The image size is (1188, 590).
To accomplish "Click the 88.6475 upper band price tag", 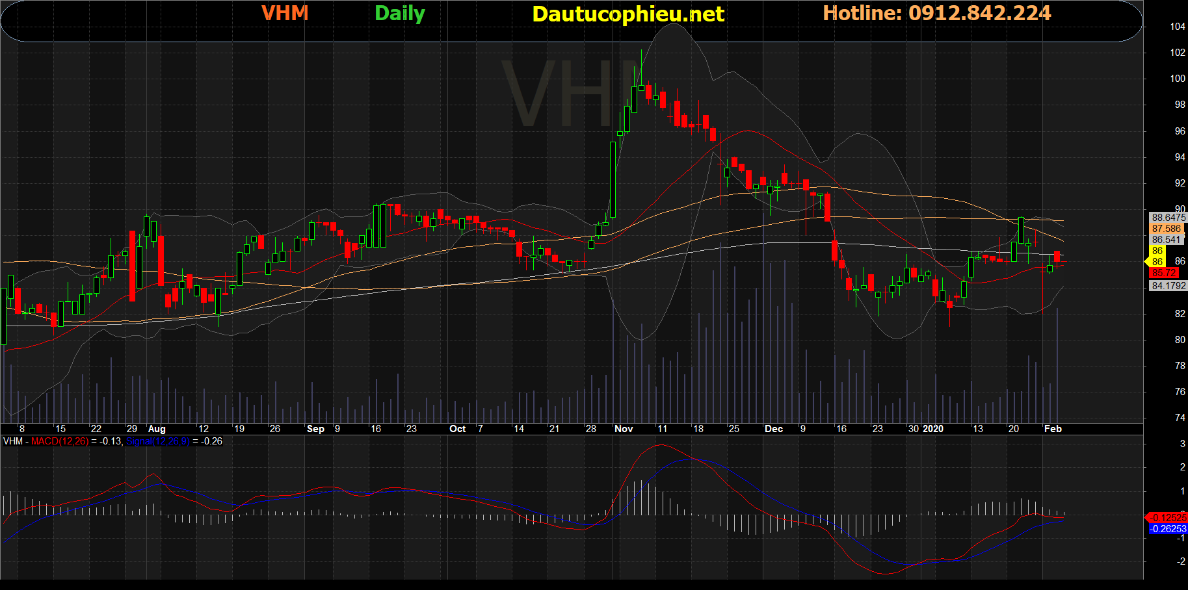I will click(x=1168, y=218).
